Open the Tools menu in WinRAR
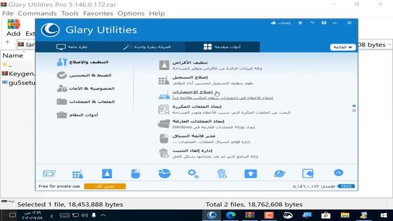 point(70,14)
